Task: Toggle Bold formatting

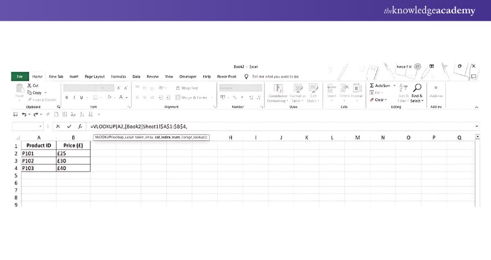Action: pyautogui.click(x=66, y=98)
